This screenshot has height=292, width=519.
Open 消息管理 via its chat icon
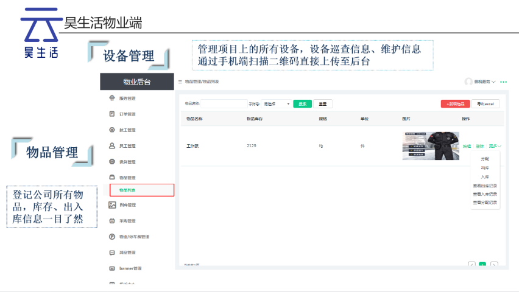[x=112, y=252]
